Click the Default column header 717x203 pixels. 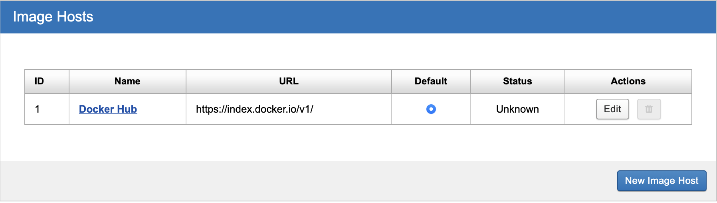(431, 81)
